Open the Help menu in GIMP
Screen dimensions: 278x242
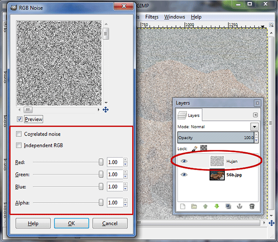coord(196,17)
